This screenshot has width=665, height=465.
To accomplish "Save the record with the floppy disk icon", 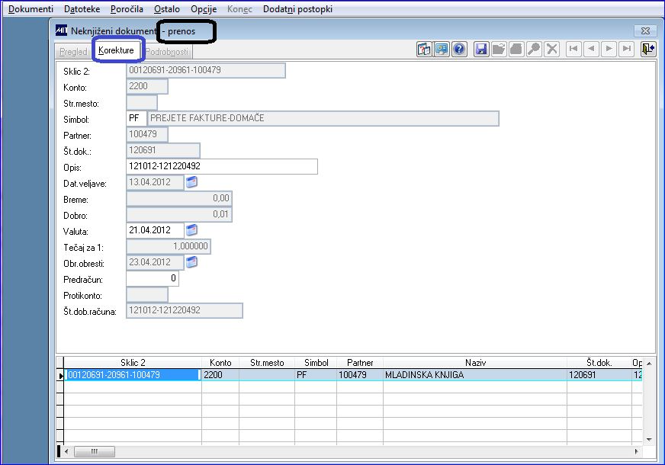I will [481, 50].
